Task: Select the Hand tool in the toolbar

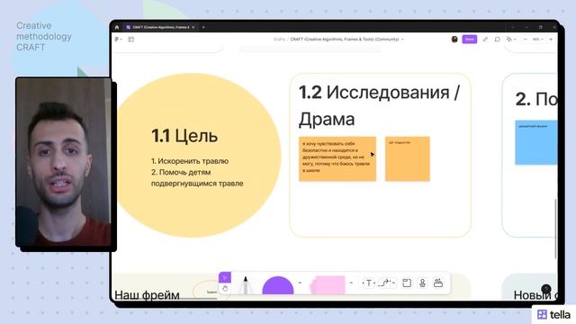Action: pos(225,289)
